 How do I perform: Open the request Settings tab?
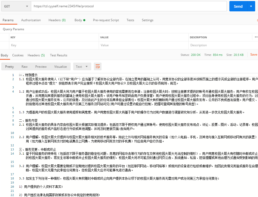[x=148, y=20]
